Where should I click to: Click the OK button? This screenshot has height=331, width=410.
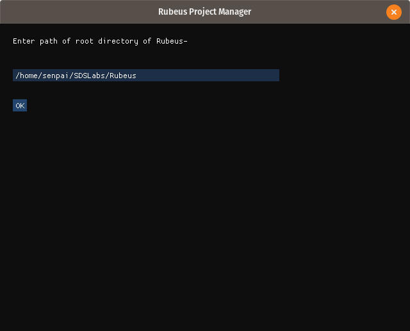click(20, 105)
